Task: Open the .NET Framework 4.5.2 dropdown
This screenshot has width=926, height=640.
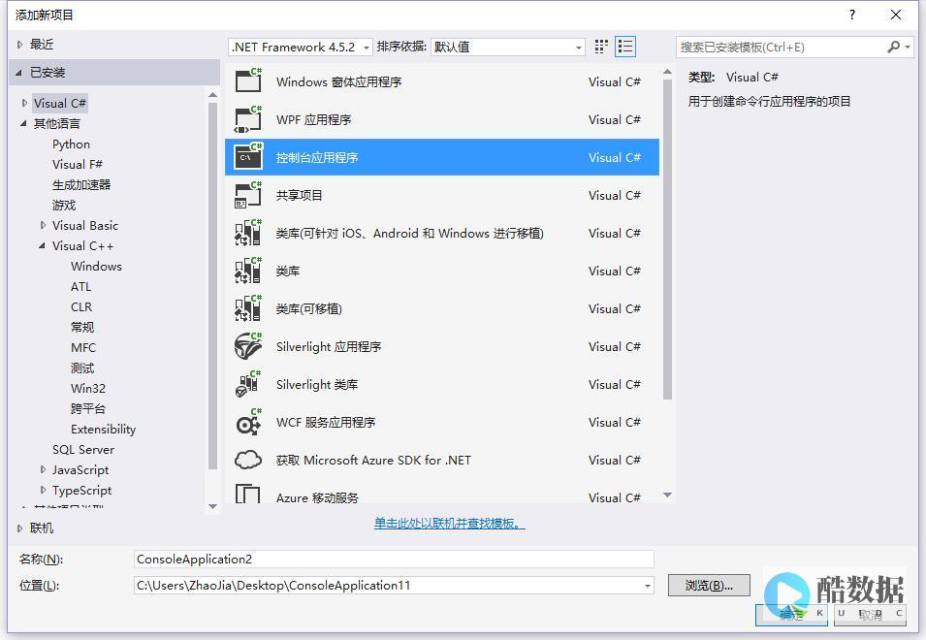Action: 301,47
